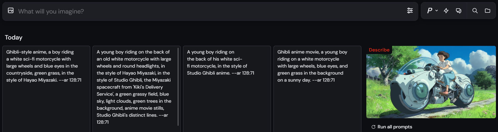
Task: Open search with the magnifier icon
Action: [x=475, y=11]
